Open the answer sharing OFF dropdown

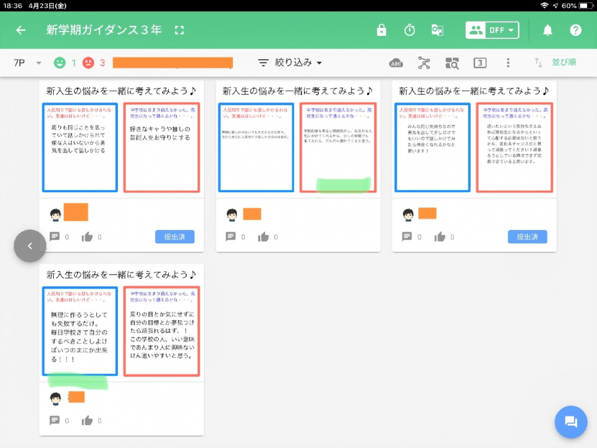point(492,30)
